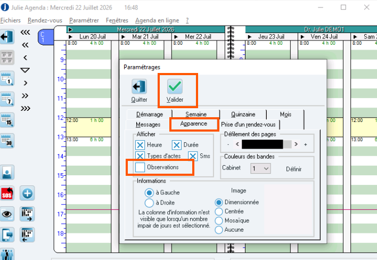This screenshot has height=260, width=377.
Task: Expand the Ven 24 Juil day arrow
Action: (x=302, y=37)
